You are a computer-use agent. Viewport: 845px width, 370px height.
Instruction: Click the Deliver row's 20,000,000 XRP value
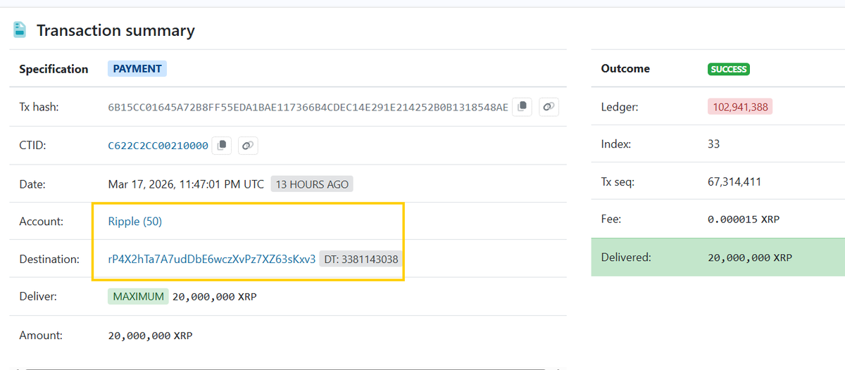215,297
